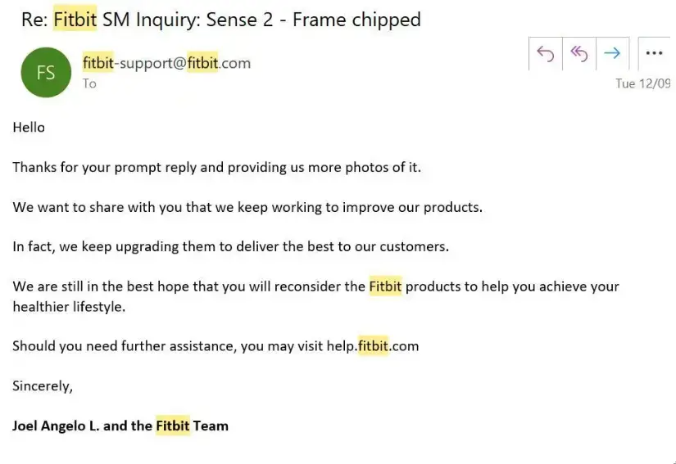676x464 pixels.
Task: Click the "Sincerely," closing line
Action: pyautogui.click(x=43, y=386)
